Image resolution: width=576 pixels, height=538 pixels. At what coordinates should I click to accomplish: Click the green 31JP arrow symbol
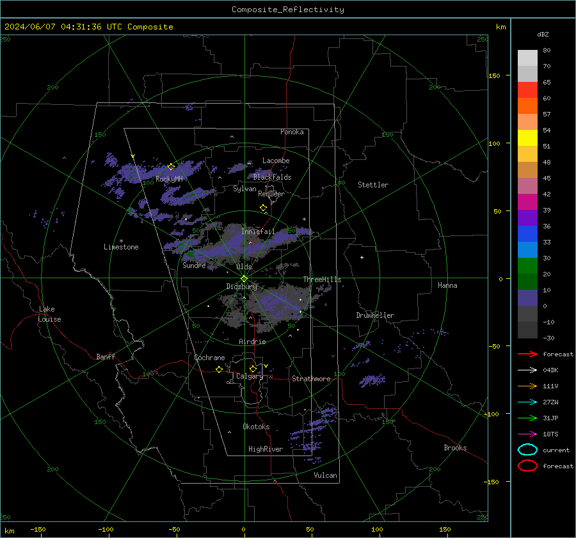(x=527, y=418)
